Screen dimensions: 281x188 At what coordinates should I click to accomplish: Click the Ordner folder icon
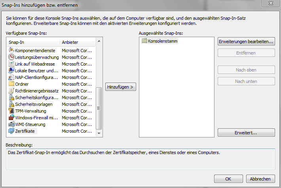(x=11, y=84)
